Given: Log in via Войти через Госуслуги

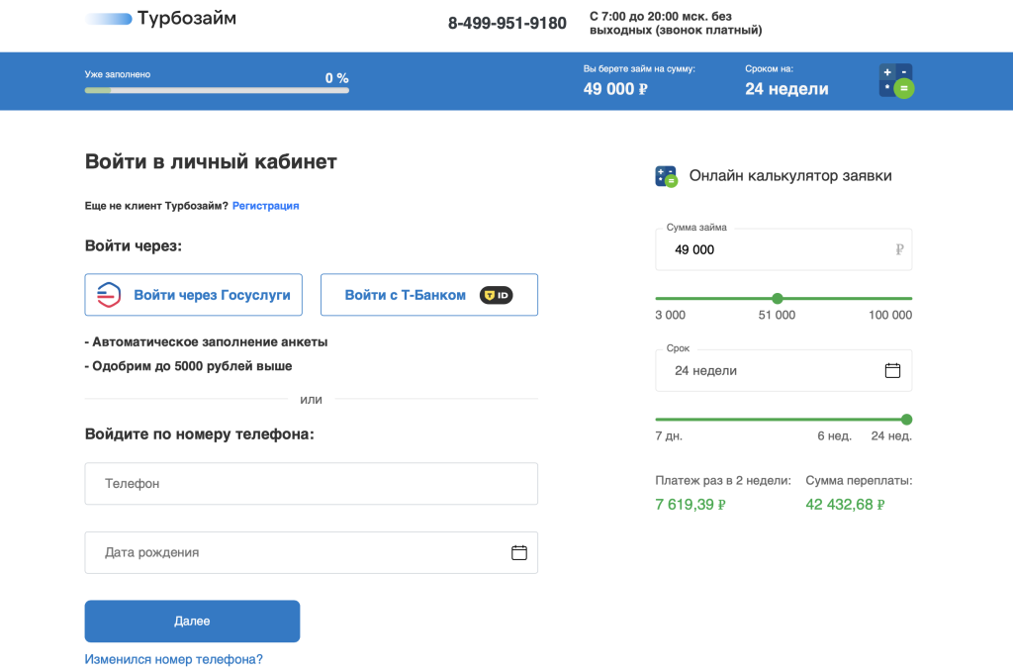Looking at the screenshot, I should point(194,295).
